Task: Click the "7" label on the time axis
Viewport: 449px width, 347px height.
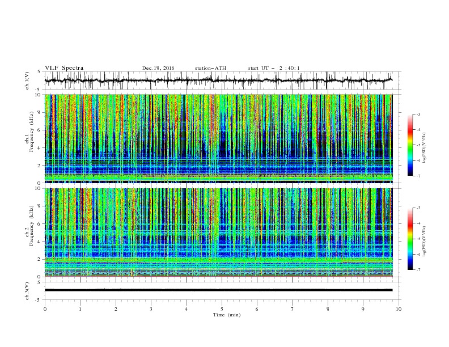Action: coord(293,309)
